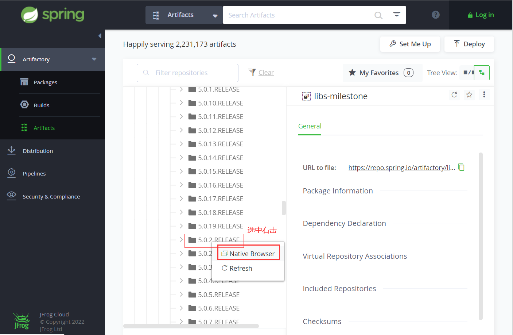Click the Deploy button
The height and width of the screenshot is (335, 513).
pos(469,44)
